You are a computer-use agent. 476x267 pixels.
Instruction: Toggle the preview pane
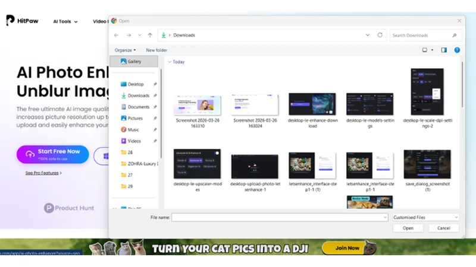(x=444, y=50)
